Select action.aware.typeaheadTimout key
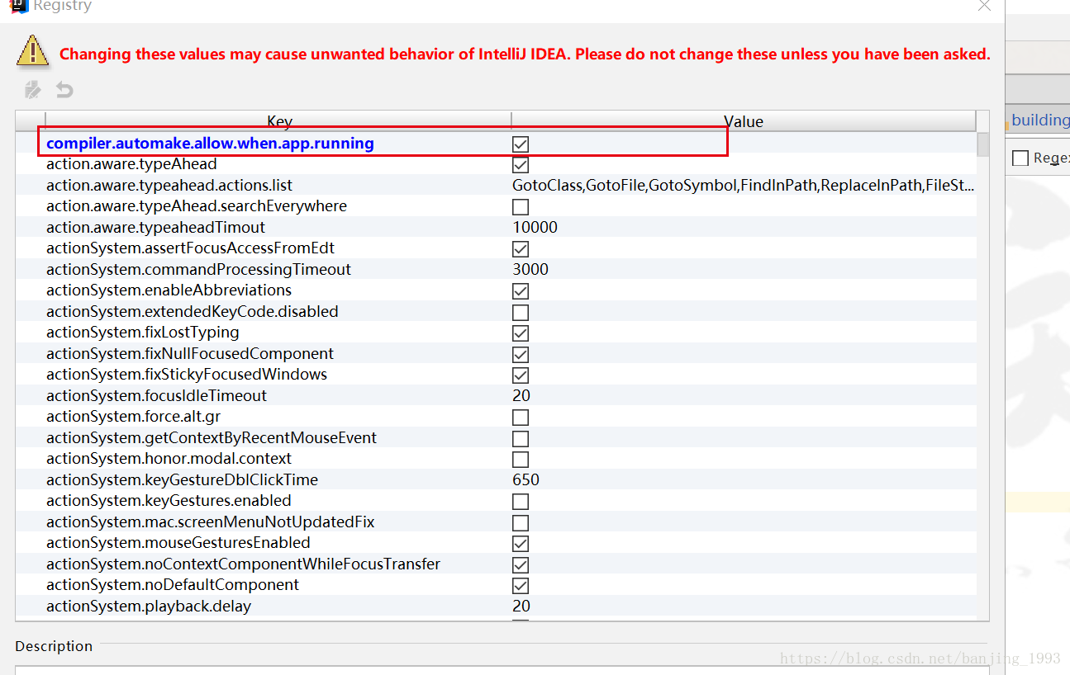 156,228
